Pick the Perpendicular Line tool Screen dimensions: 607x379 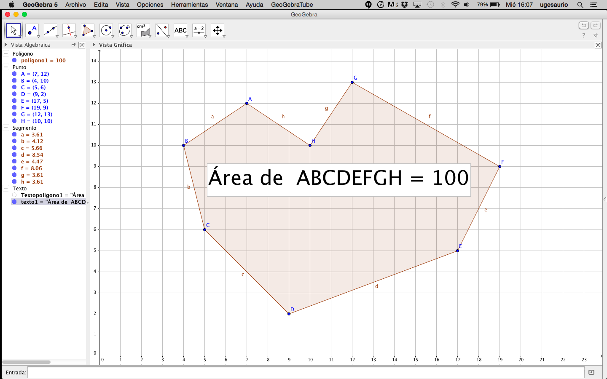(69, 30)
